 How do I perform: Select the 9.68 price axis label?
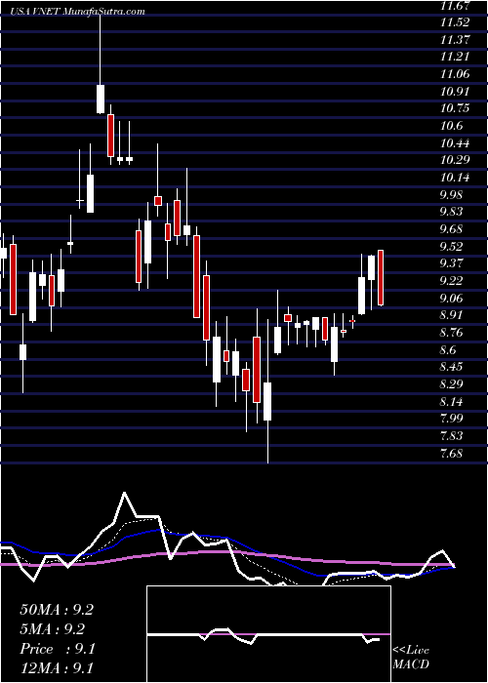point(451,229)
